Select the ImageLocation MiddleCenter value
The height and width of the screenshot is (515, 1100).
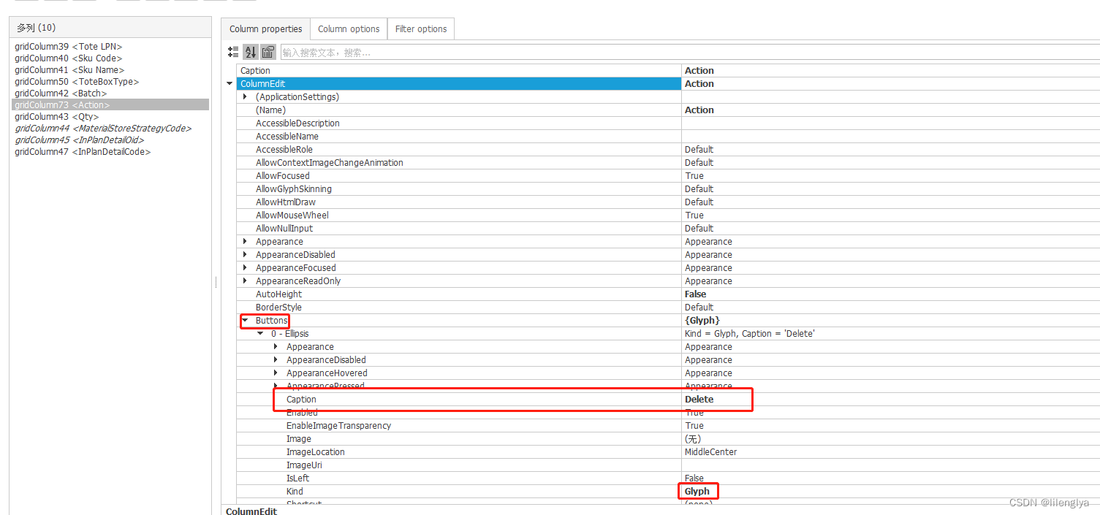point(710,451)
